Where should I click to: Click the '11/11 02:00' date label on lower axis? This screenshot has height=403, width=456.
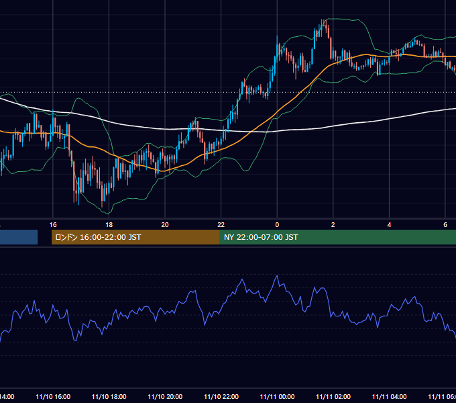(x=333, y=397)
